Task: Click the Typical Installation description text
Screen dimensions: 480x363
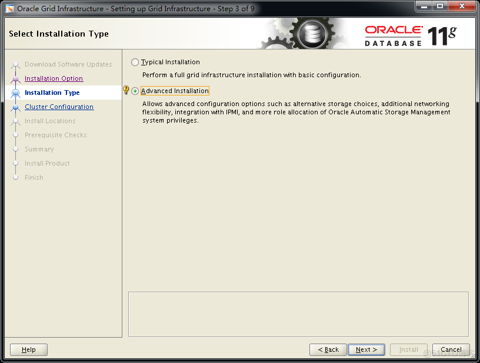Action: pyautogui.click(x=252, y=75)
